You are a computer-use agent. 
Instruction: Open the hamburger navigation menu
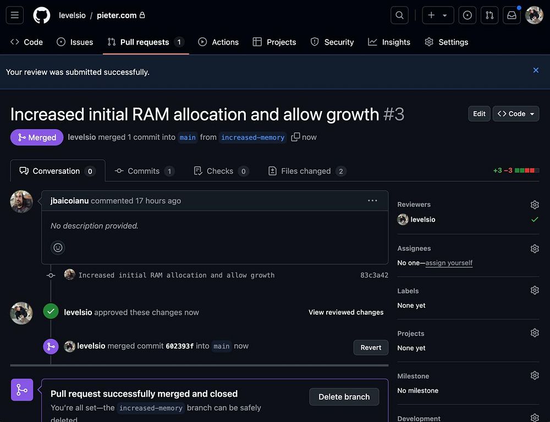[x=15, y=15]
